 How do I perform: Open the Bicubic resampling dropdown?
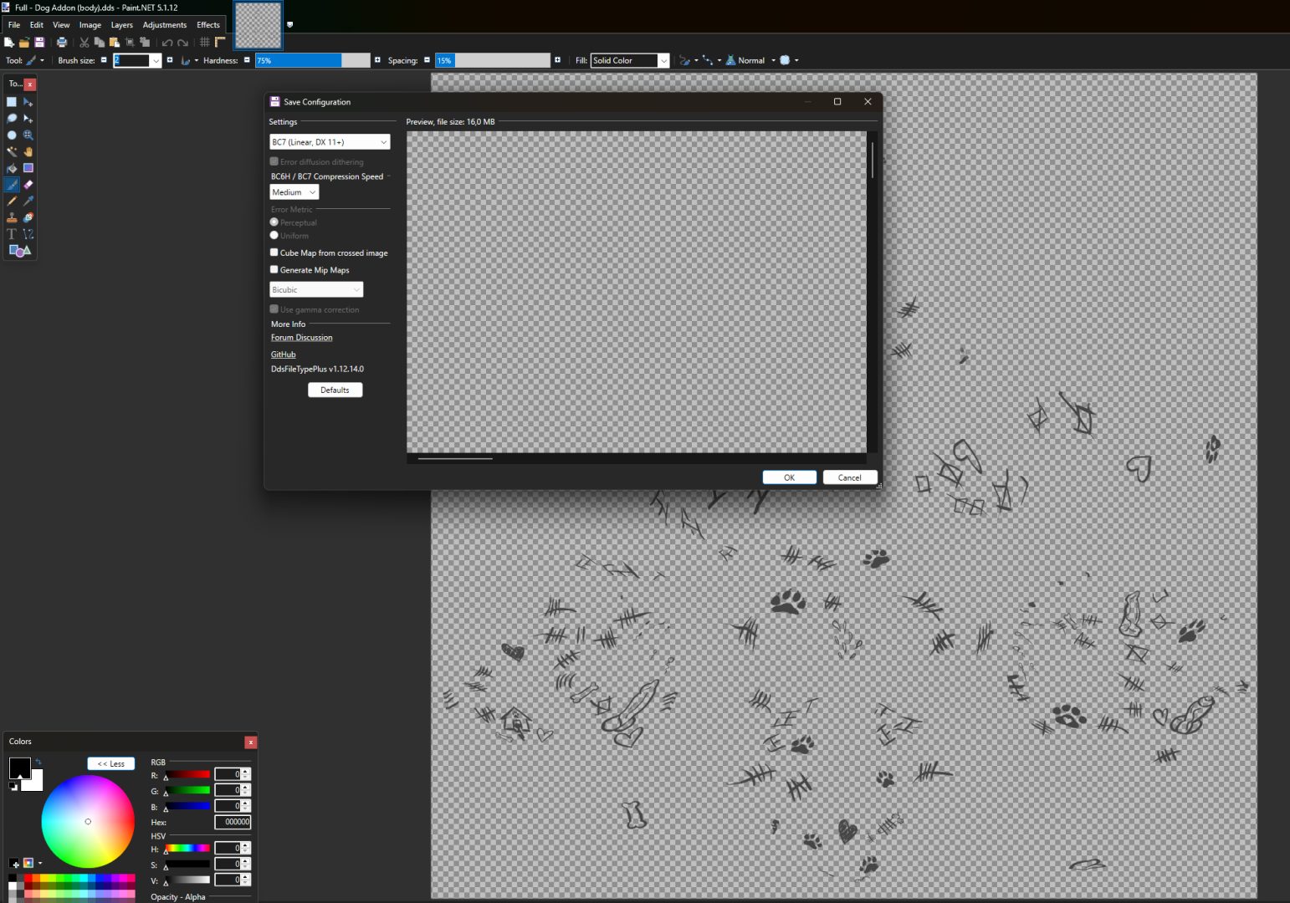point(316,289)
